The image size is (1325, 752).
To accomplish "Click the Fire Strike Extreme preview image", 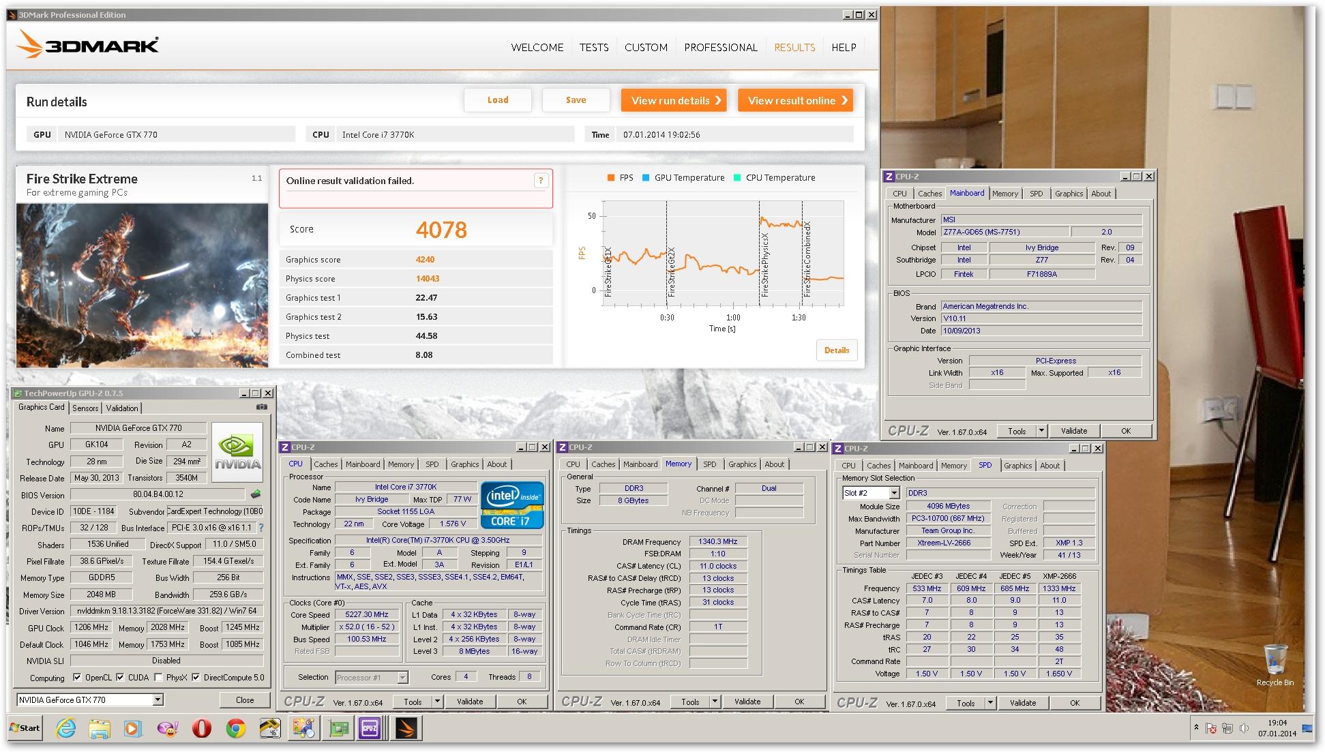I will (x=142, y=285).
